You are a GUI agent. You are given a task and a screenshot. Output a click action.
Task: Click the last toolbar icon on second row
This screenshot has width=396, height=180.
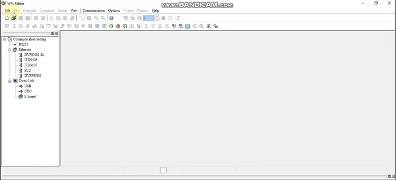click(216, 26)
